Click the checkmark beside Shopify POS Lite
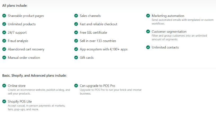The image size is (216, 117). click(4, 101)
